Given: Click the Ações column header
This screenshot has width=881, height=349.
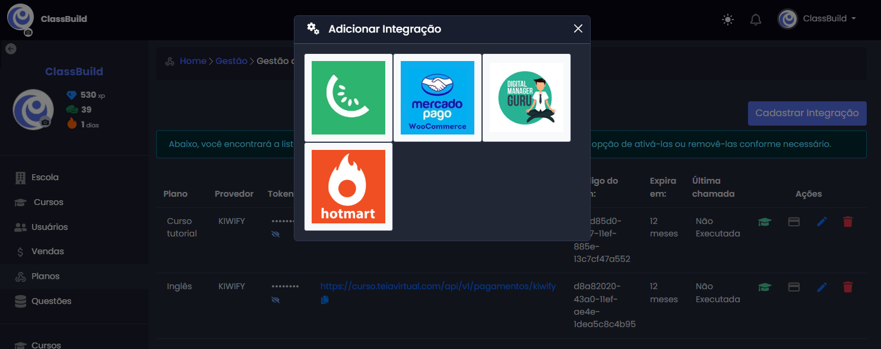Looking at the screenshot, I should click(x=809, y=194).
